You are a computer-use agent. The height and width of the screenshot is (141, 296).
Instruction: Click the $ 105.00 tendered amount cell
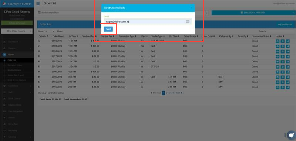point(95,46)
